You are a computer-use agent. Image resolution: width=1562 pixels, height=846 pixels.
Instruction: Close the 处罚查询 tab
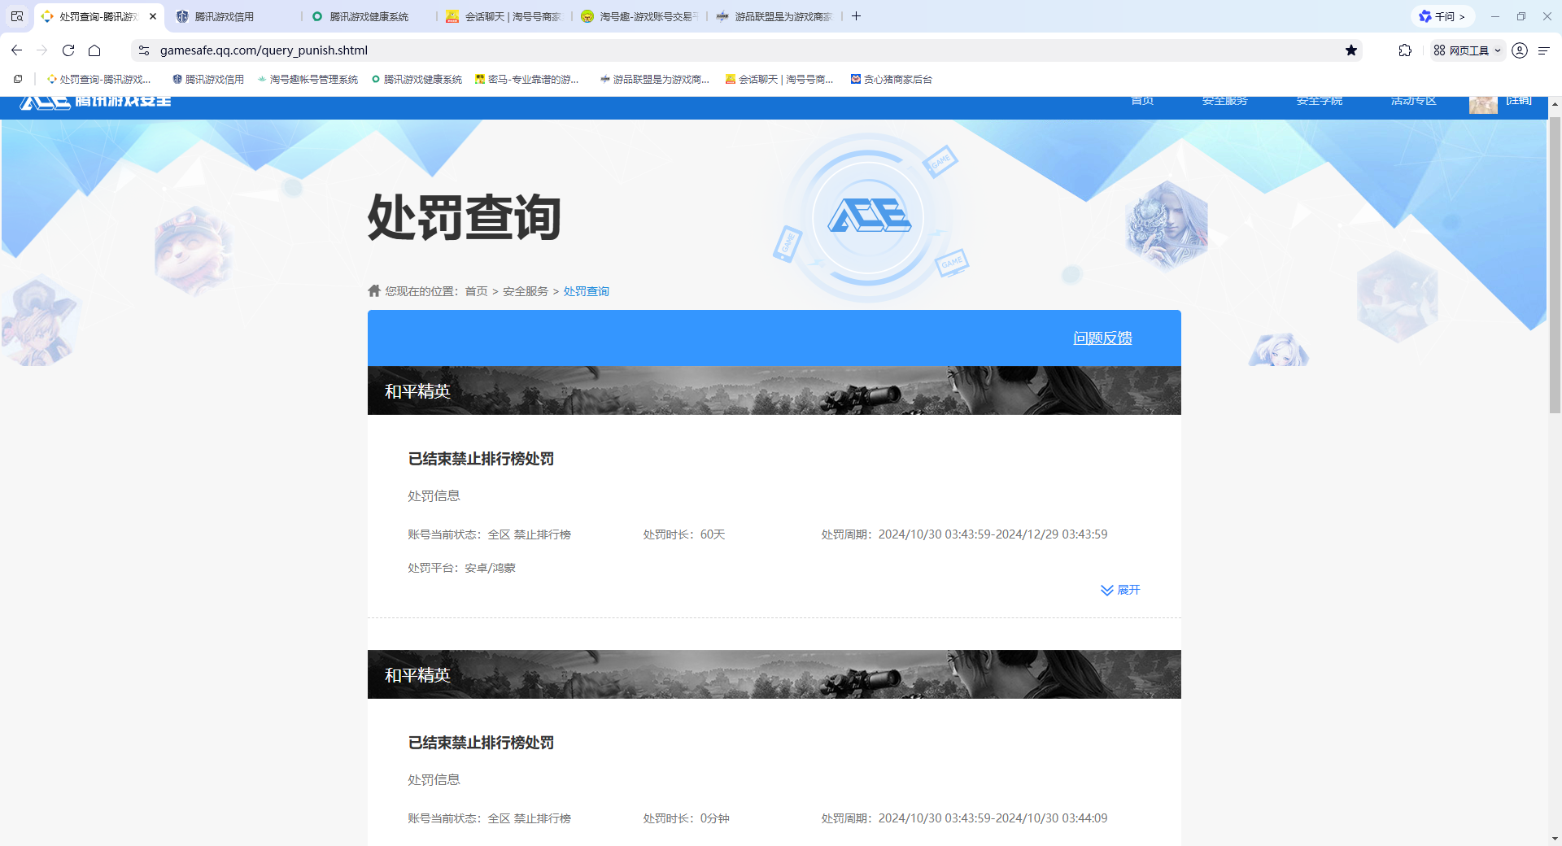153,16
